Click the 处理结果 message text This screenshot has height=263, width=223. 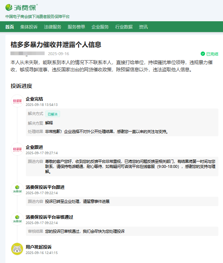click(107, 131)
